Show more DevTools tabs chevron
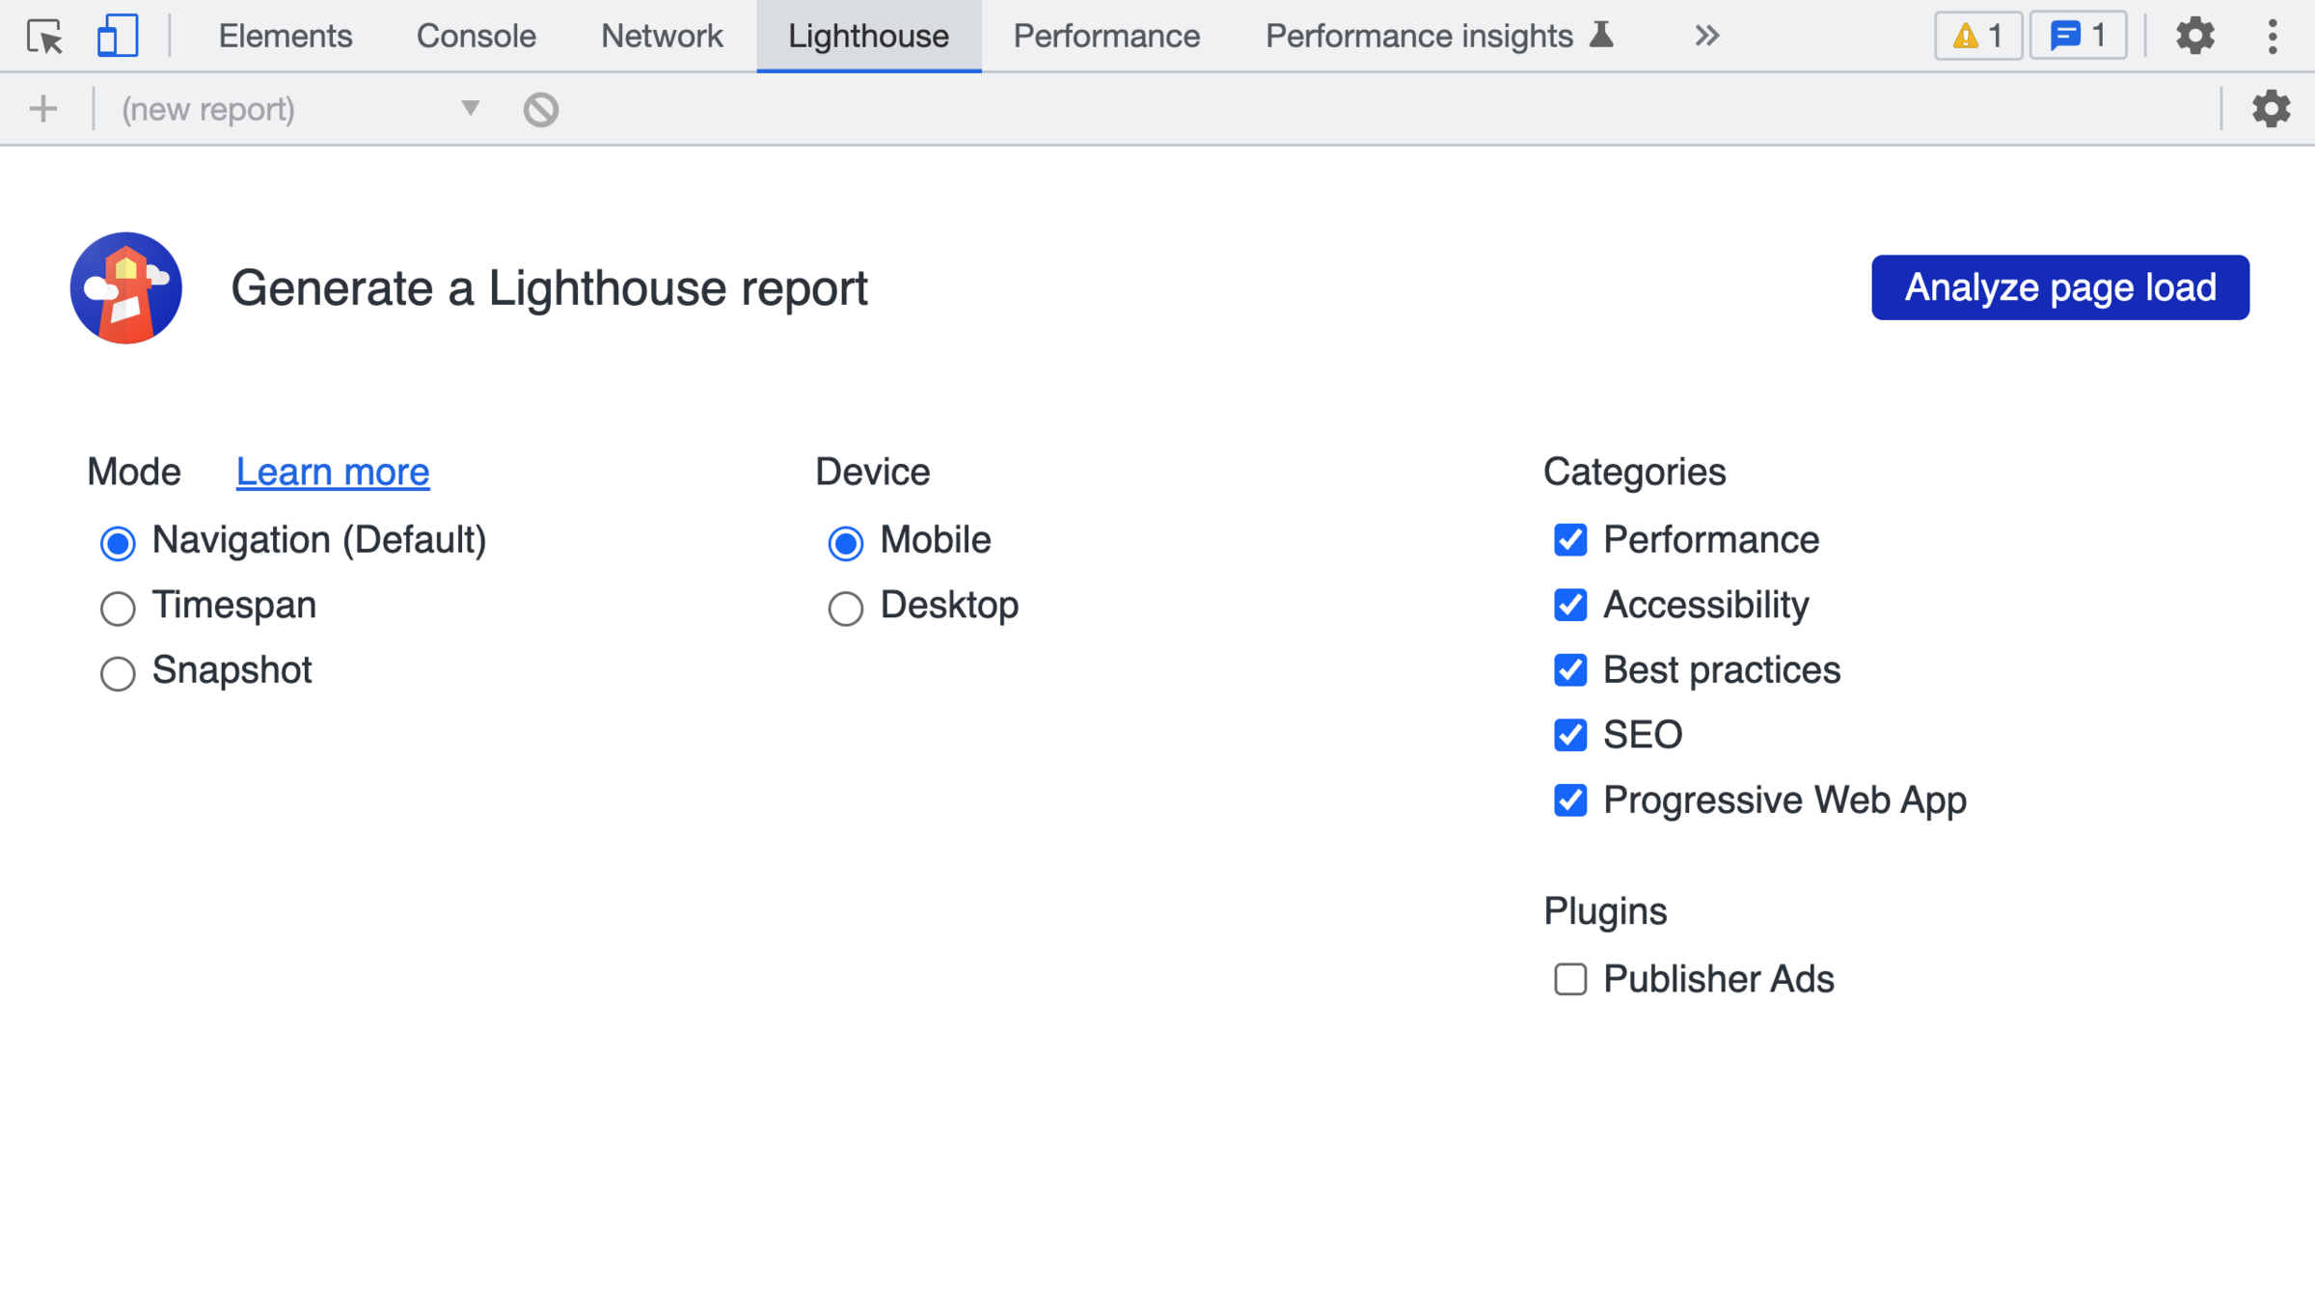 tap(1706, 37)
